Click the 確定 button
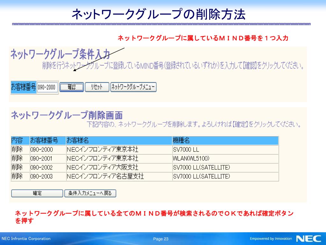This screenshot has width=326, height=245. 37,193
